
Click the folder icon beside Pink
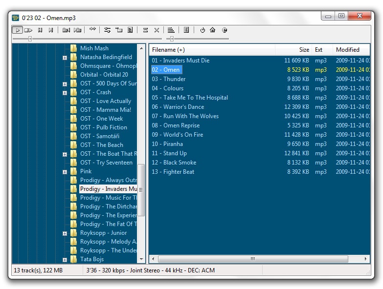coord(73,171)
